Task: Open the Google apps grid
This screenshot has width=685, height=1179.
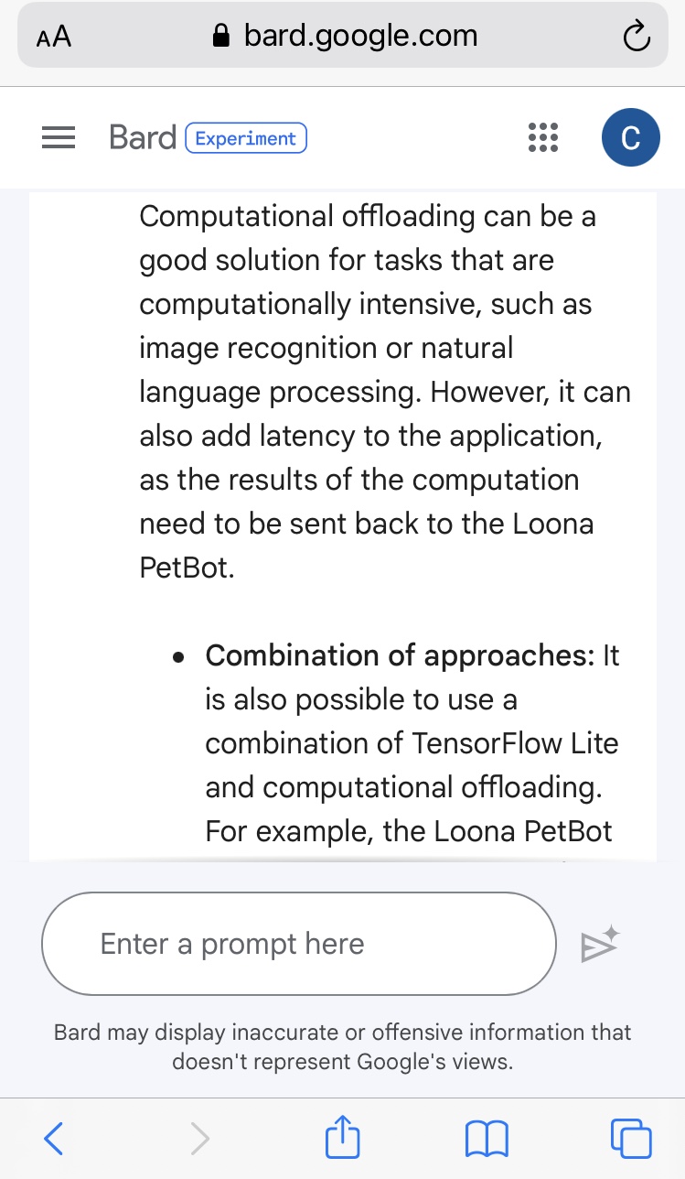Action: click(543, 137)
